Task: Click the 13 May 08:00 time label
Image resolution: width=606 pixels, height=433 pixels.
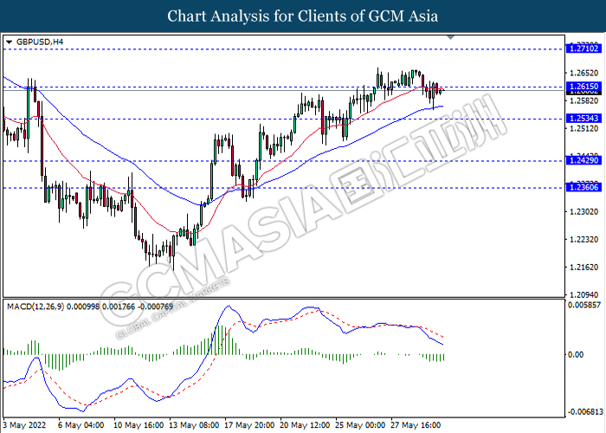Action: (194, 425)
